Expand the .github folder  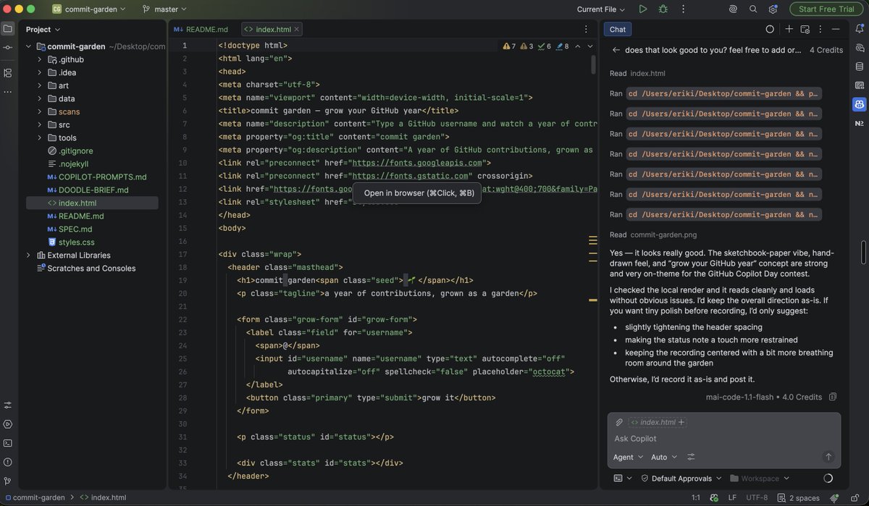[x=39, y=59]
